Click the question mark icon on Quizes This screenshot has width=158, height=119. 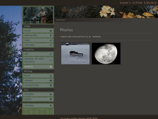tap(51, 99)
